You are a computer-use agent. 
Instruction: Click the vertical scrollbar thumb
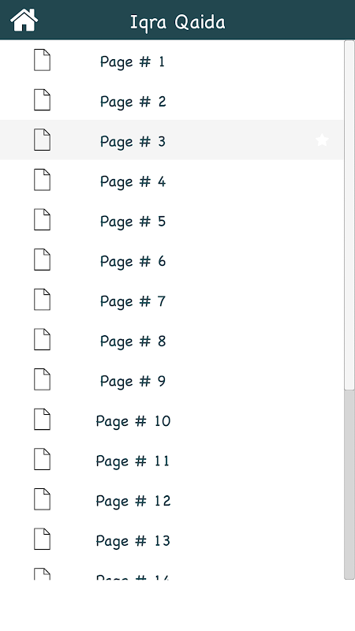349,215
